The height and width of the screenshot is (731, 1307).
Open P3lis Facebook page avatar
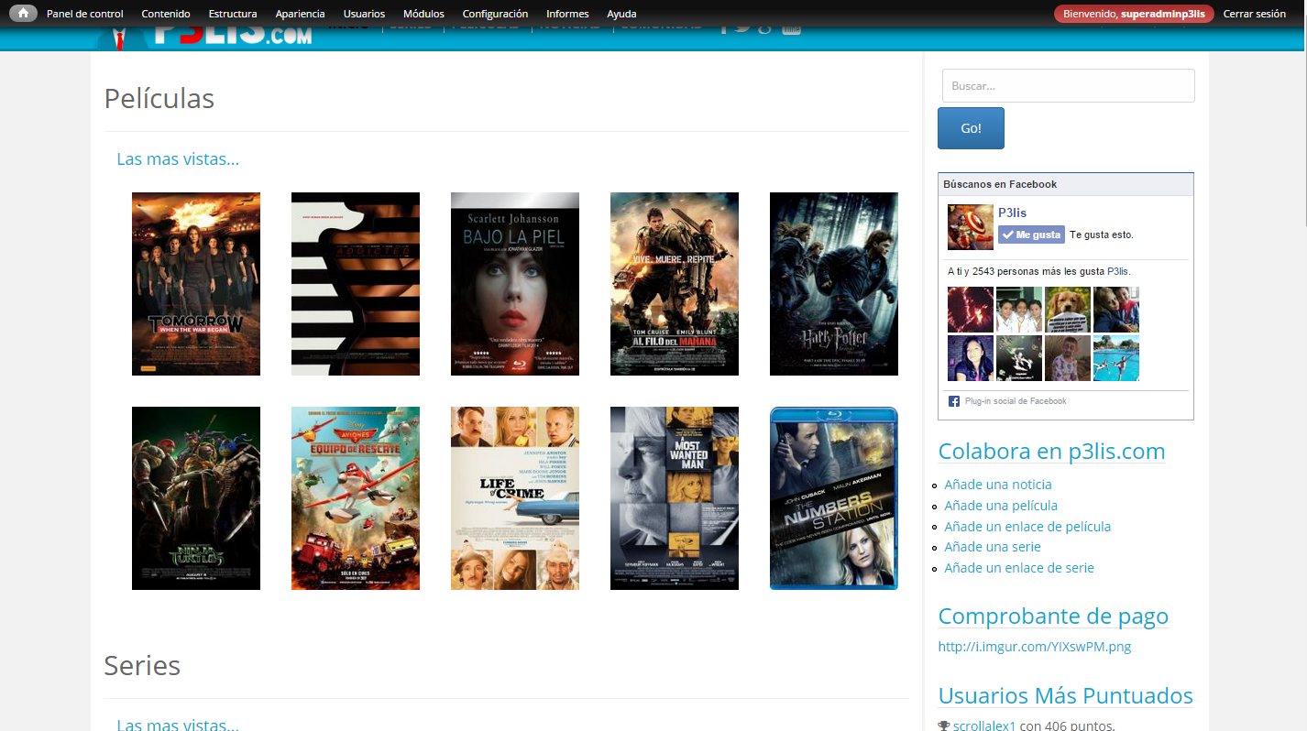(971, 227)
